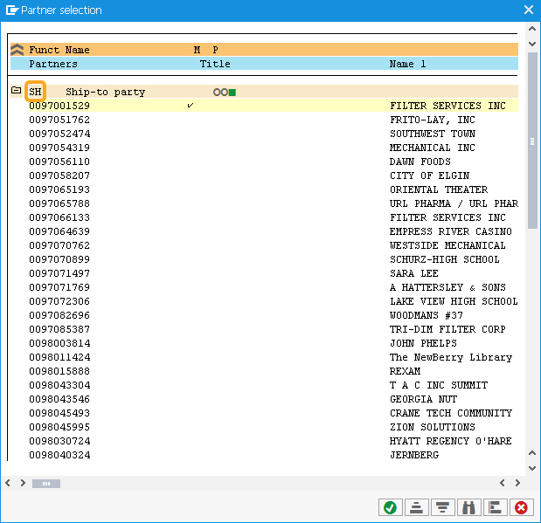Image resolution: width=541 pixels, height=523 pixels.
Task: Select partner number 0098043304
Action: [59, 385]
